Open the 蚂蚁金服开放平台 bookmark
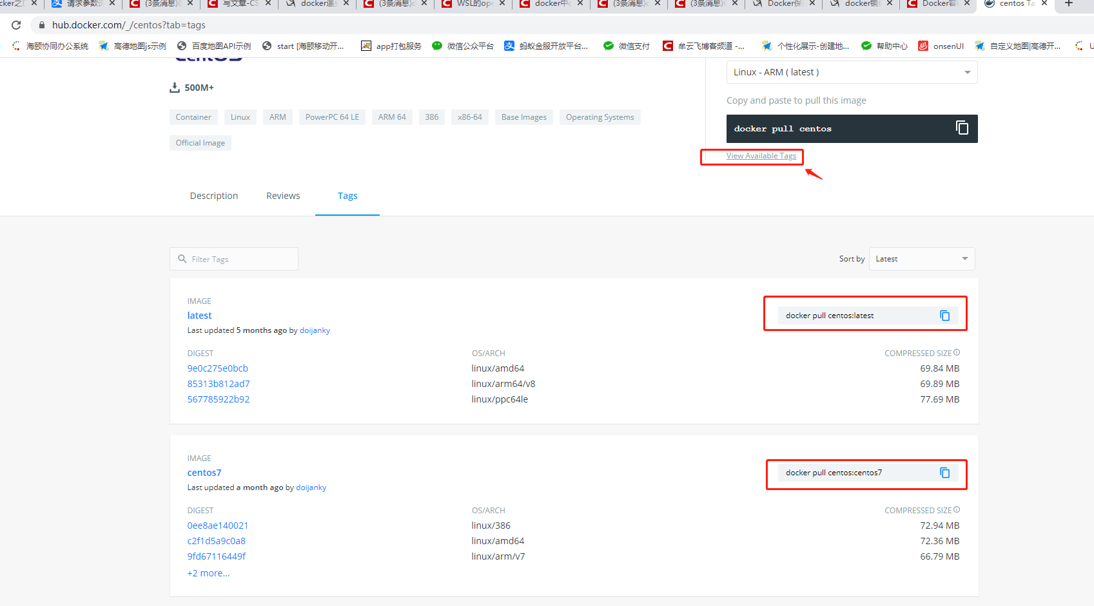This screenshot has height=606, width=1094. coord(546,46)
